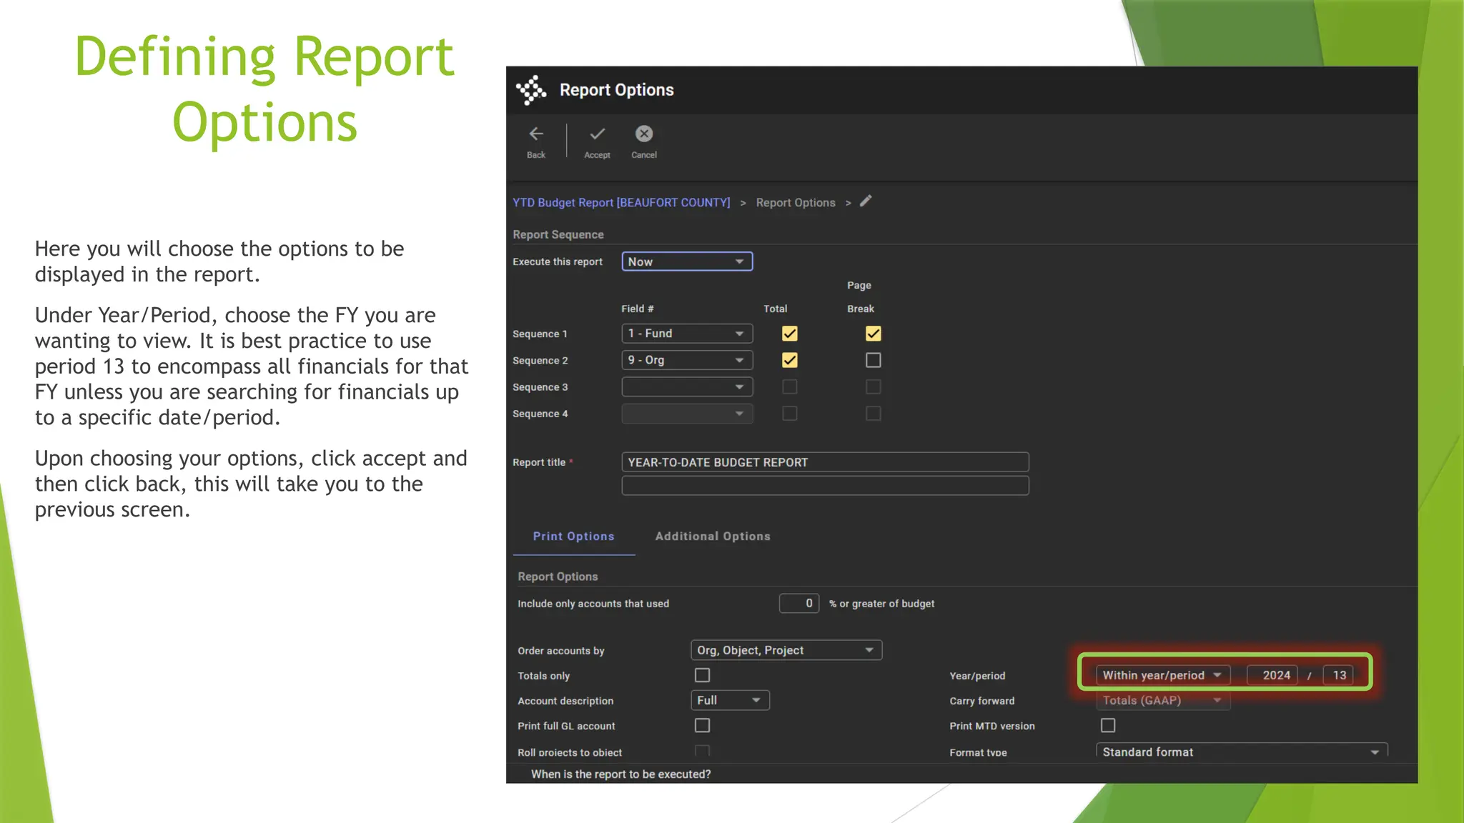Select the Print Options tab
Image resolution: width=1464 pixels, height=823 pixels.
(x=573, y=537)
